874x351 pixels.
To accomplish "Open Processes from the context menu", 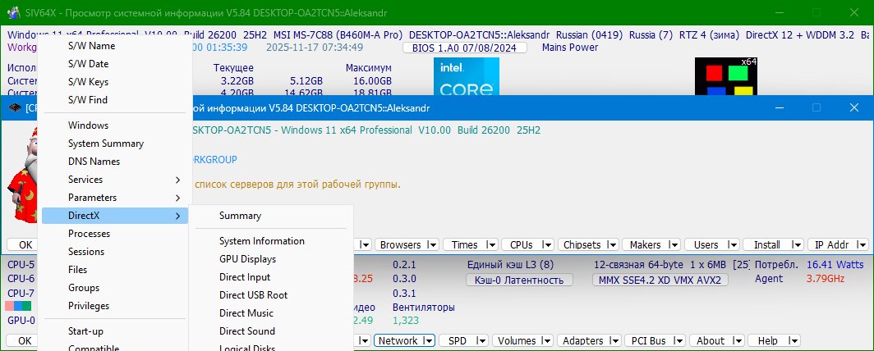I will (x=89, y=234).
